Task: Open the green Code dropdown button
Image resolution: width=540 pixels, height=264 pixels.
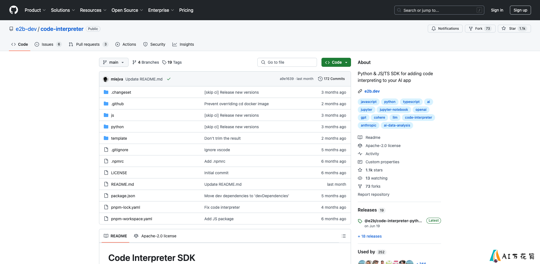Action: coord(336,62)
